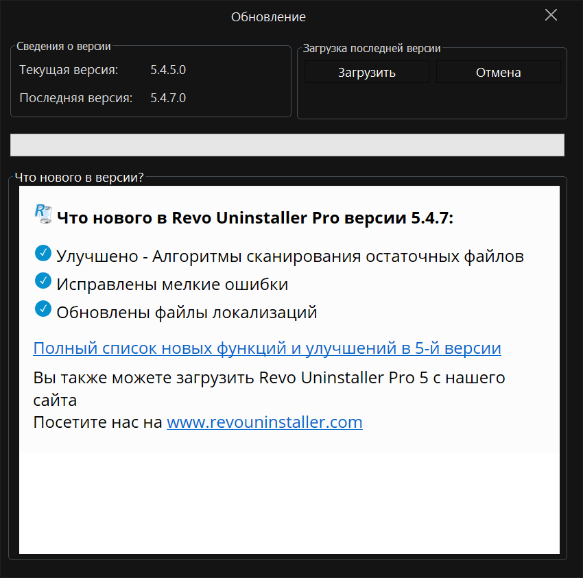Click the checkmark icon beside "Улучшено"
Viewport: 583px width, 578px height.
pos(43,254)
